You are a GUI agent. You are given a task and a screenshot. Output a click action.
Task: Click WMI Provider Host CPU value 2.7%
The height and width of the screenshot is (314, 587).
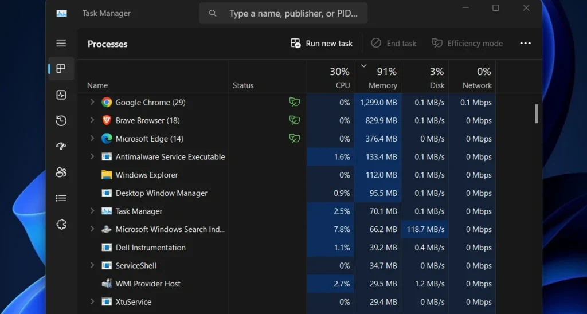(x=342, y=284)
